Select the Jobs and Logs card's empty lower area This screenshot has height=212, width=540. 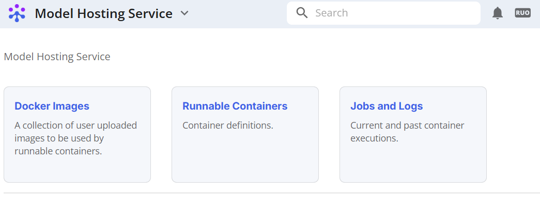(413, 163)
